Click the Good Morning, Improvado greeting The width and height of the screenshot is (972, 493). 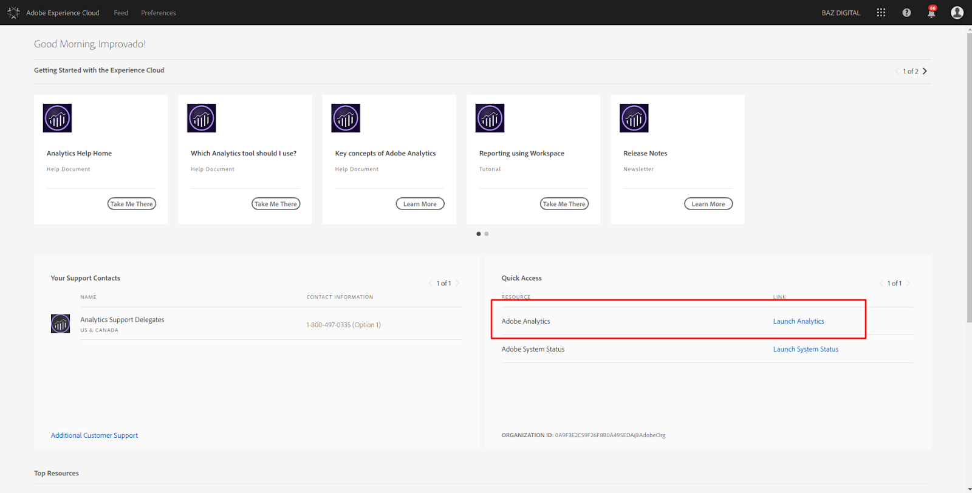tap(90, 44)
